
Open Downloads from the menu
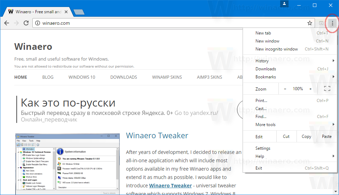tap(290, 69)
